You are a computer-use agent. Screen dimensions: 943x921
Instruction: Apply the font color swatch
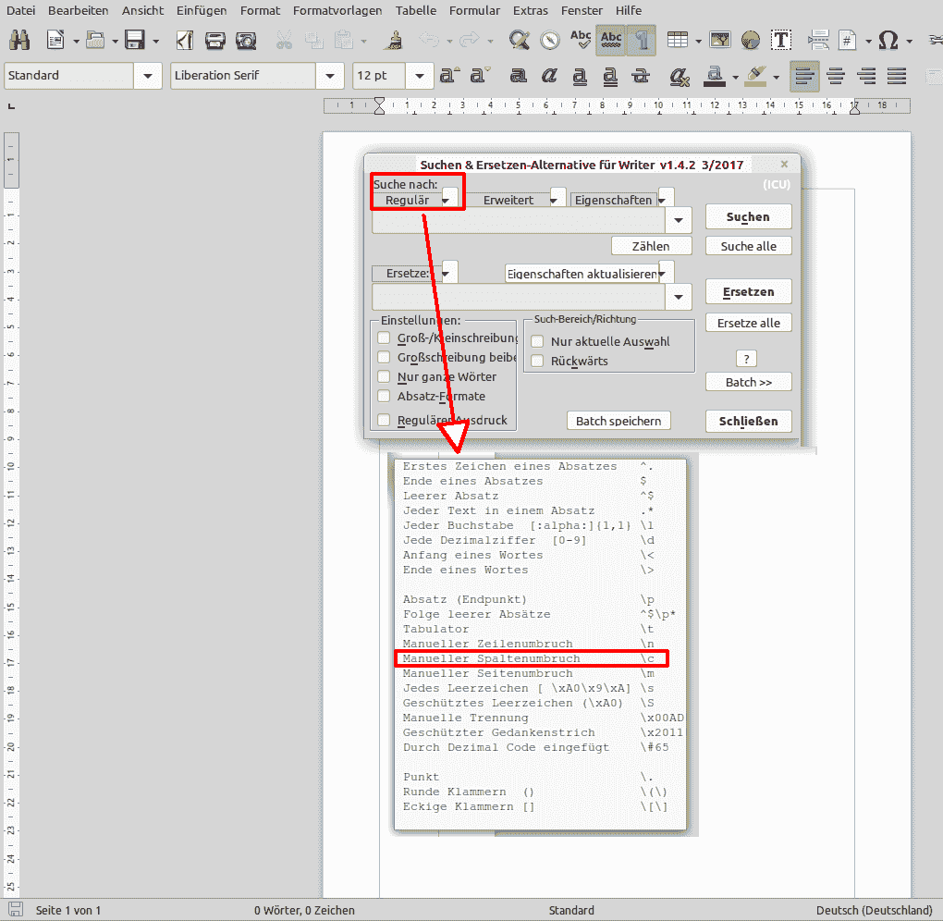pos(714,76)
